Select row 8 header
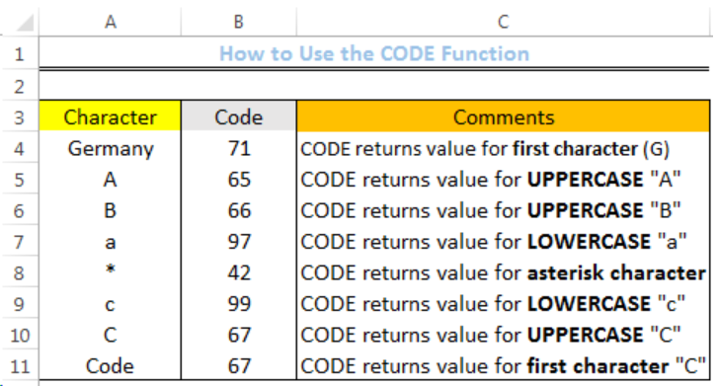The width and height of the screenshot is (718, 386). click(x=19, y=273)
